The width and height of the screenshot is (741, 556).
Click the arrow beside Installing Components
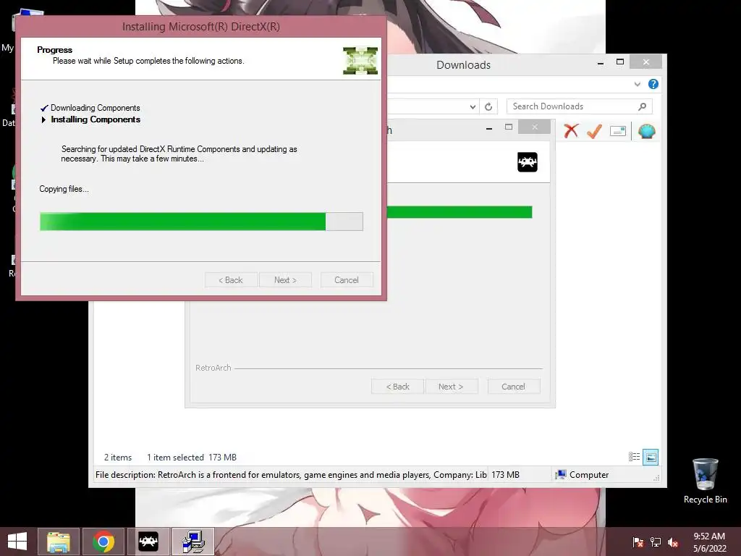click(x=43, y=119)
